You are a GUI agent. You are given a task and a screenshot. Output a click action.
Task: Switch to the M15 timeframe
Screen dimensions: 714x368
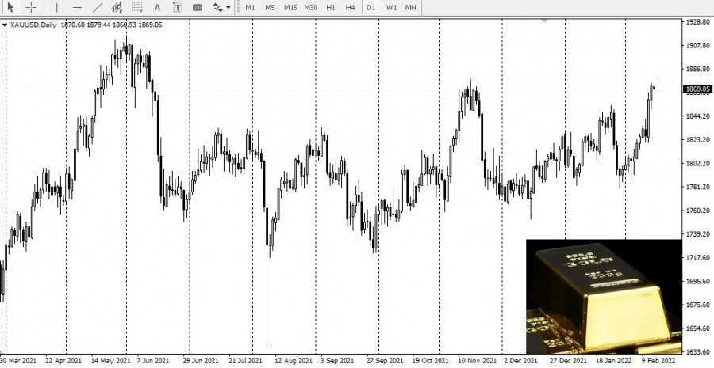(290, 7)
